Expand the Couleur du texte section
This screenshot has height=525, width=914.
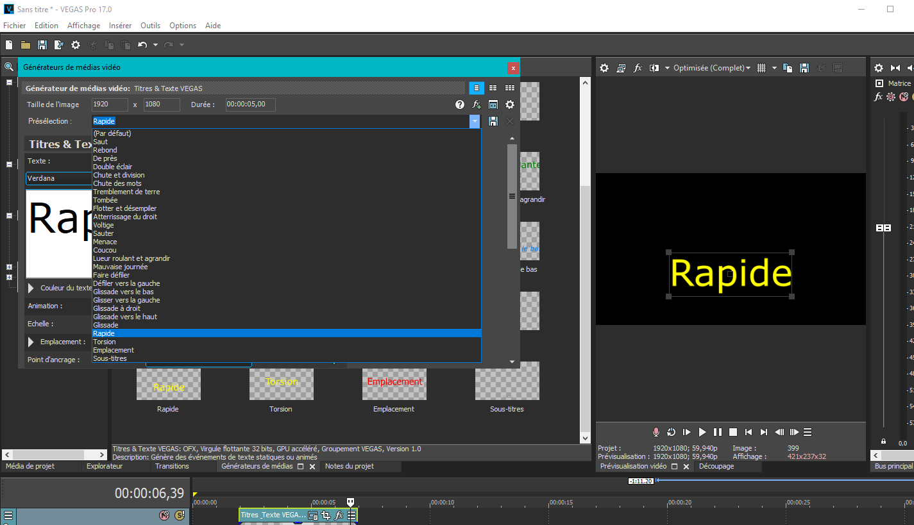pyautogui.click(x=31, y=288)
